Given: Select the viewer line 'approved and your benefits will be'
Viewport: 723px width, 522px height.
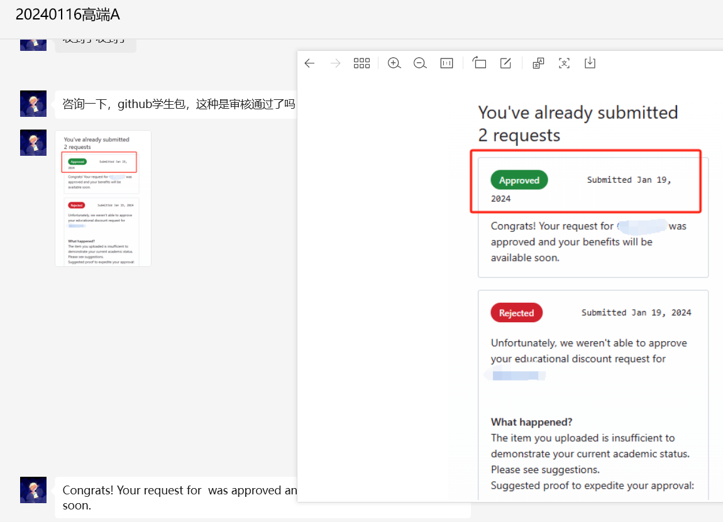Looking at the screenshot, I should tap(571, 242).
